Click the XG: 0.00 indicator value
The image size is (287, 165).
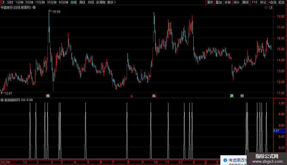pyautogui.click(x=27, y=100)
